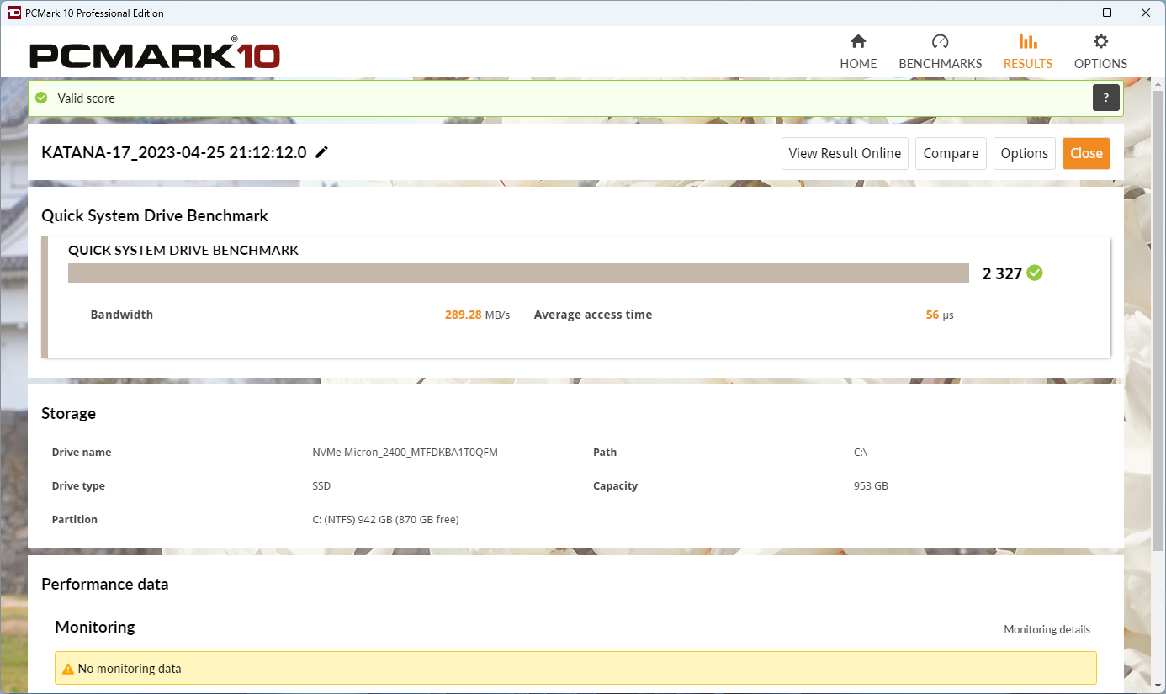Edit result name with the pencil icon
Screen dimensions: 1166x694
(321, 152)
